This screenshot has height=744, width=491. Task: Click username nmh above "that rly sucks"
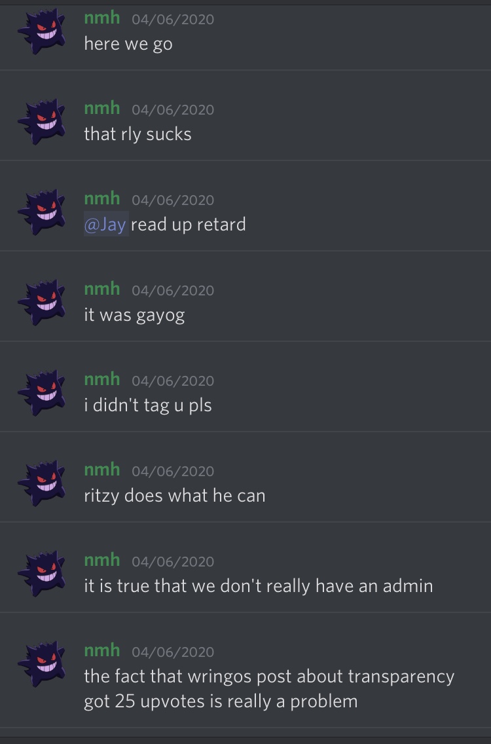tap(102, 108)
